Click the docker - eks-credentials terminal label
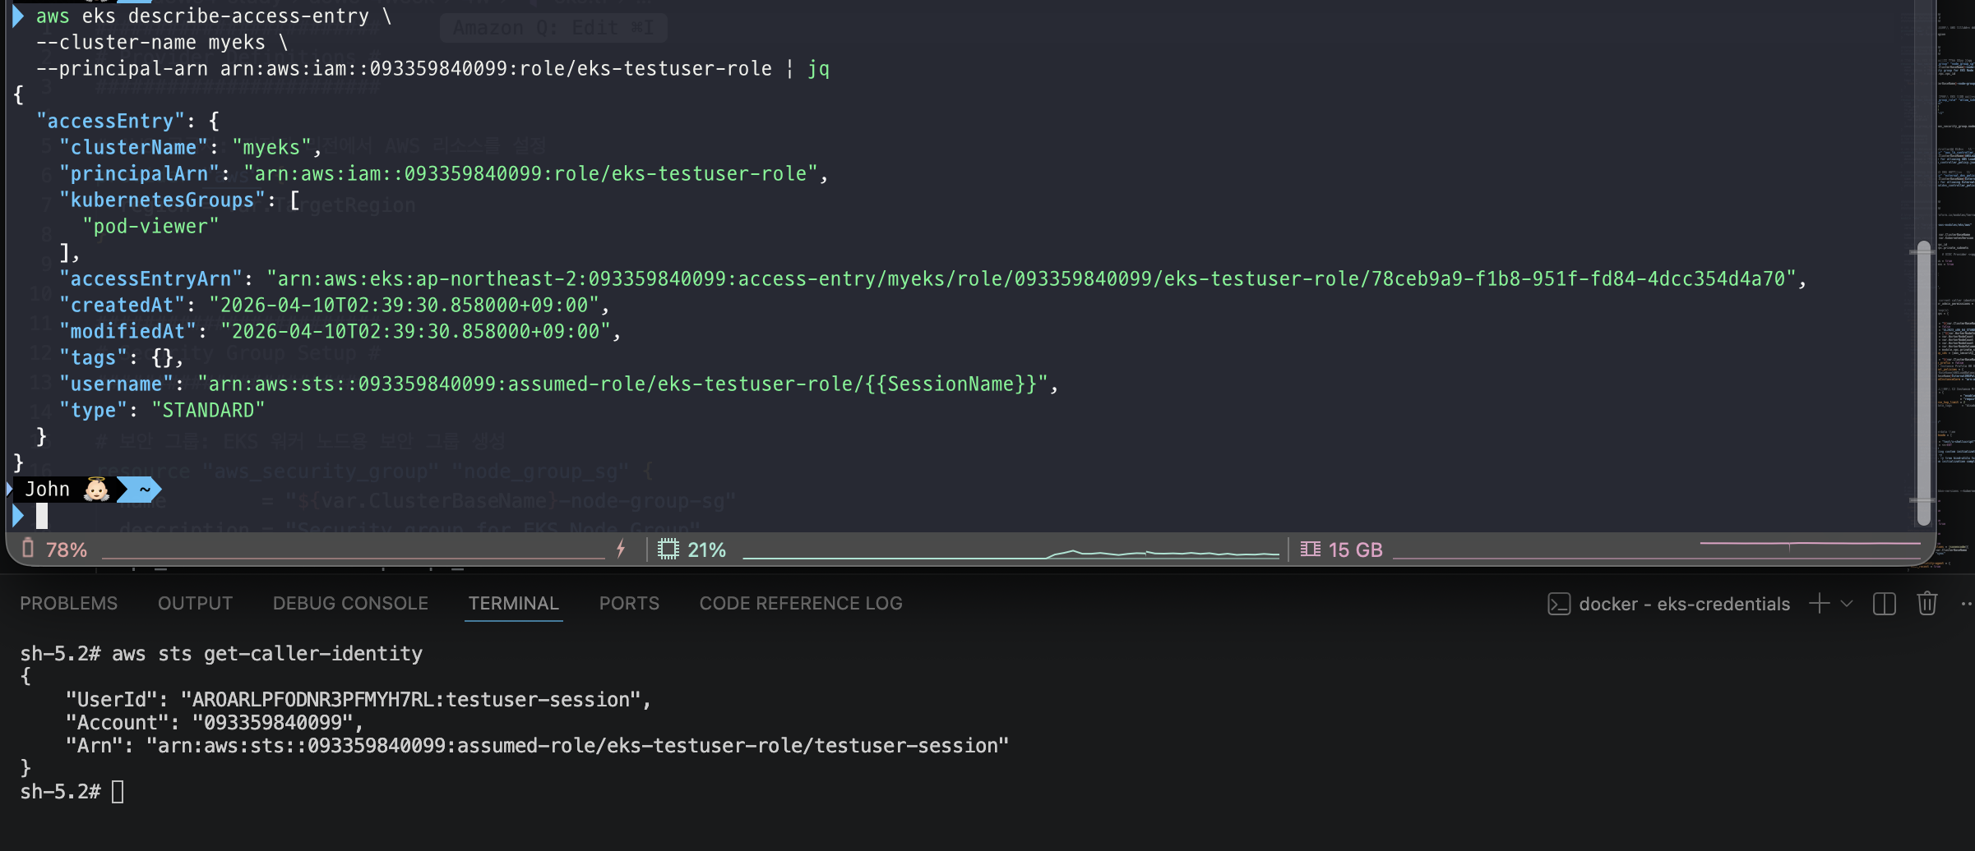The image size is (1975, 851). (1684, 604)
